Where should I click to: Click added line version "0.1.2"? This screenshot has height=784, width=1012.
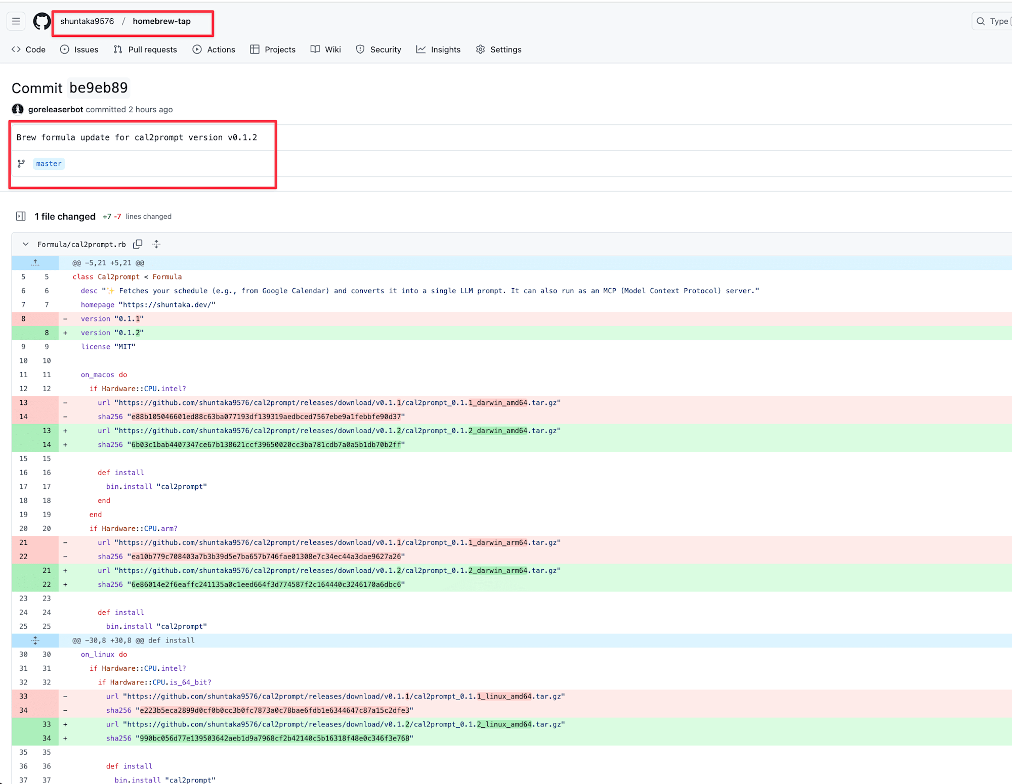point(512,333)
